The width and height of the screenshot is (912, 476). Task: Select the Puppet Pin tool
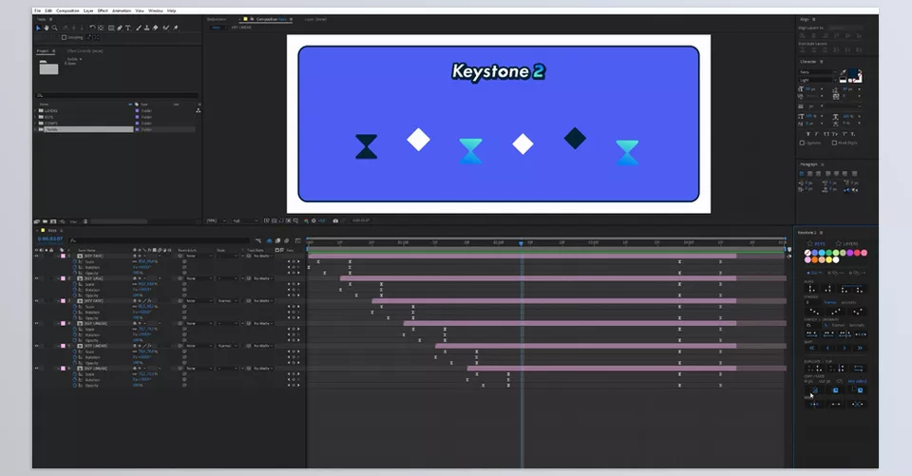click(x=176, y=28)
